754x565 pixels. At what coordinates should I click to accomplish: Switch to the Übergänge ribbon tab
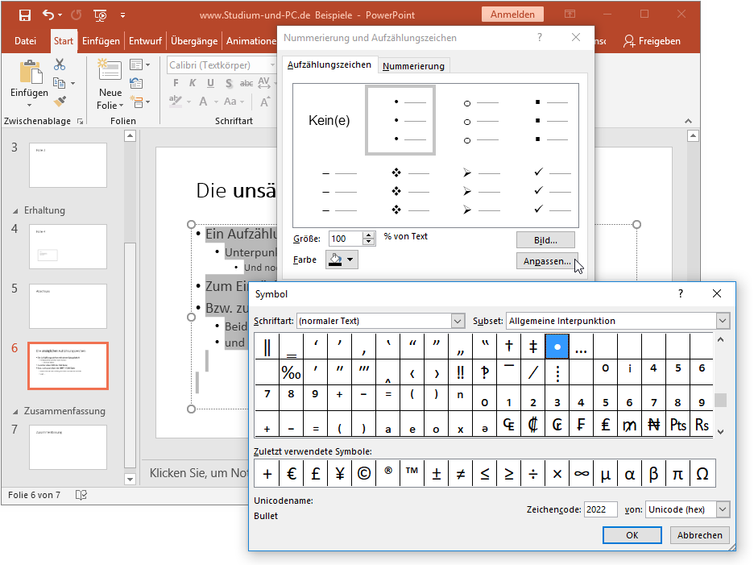tap(194, 41)
